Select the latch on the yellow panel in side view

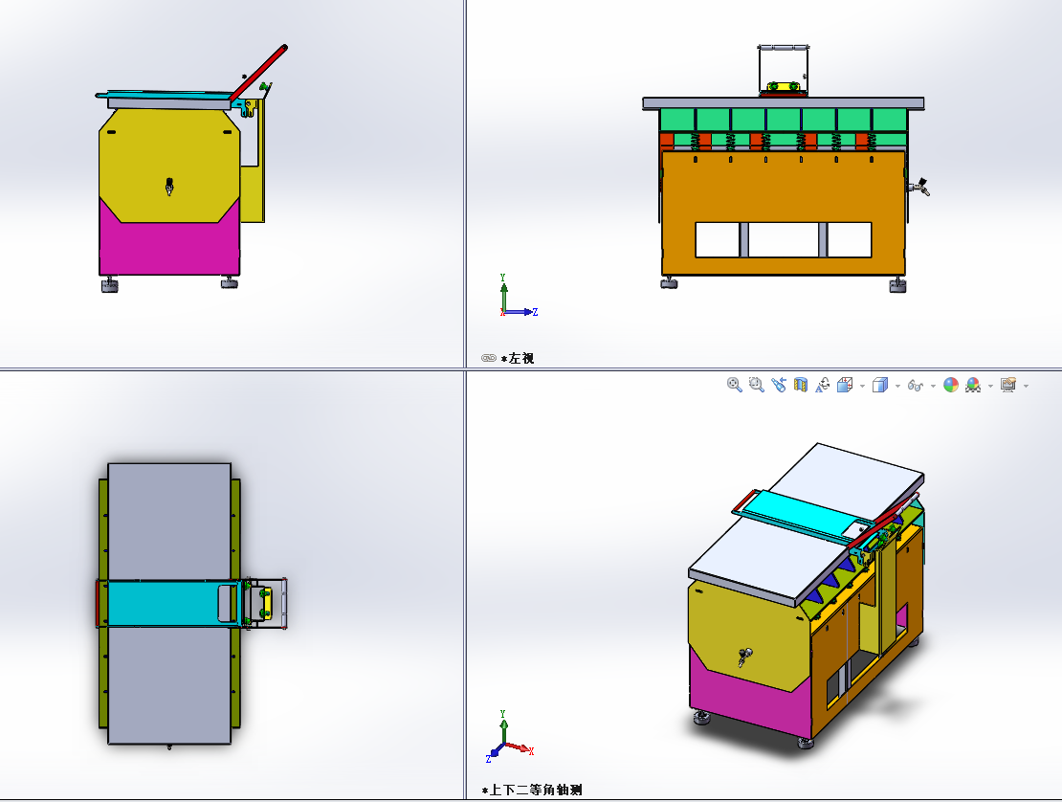coord(169,187)
